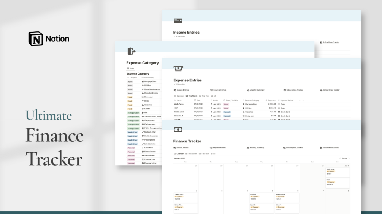This screenshot has width=382, height=214.
Task: Click Dining out subcategory in Expense Category table
Action: 147,97
